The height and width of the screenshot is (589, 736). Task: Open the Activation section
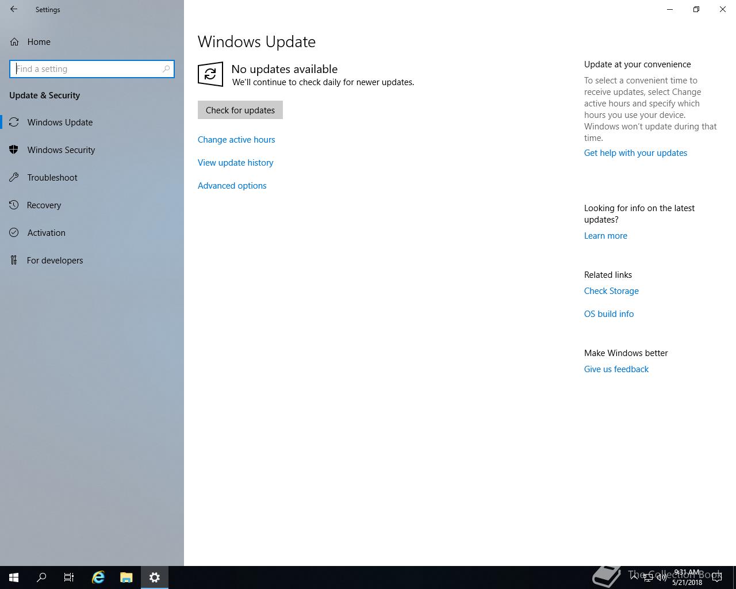click(92, 233)
